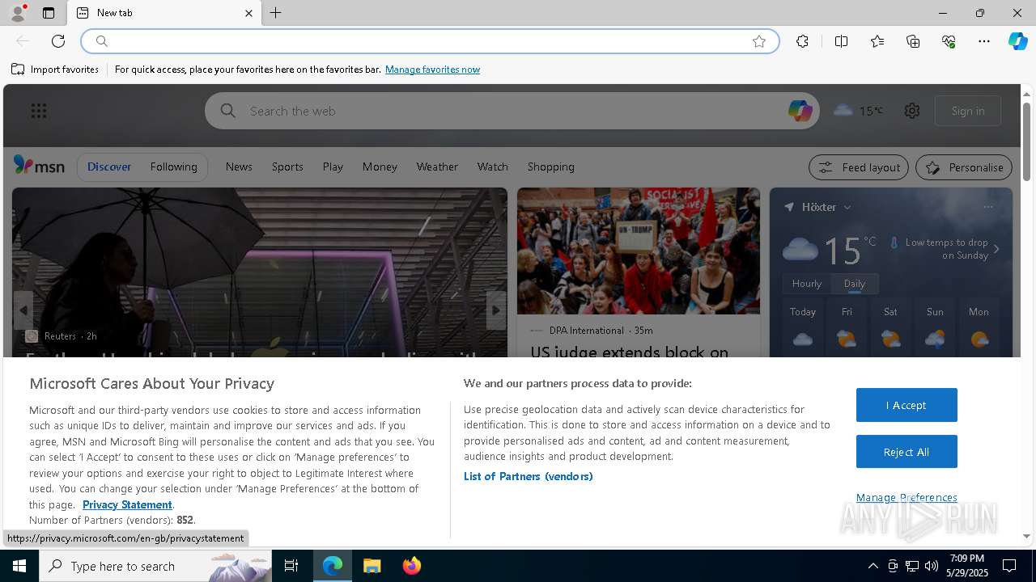Open the Watch menu item
Screen dimensions: 1036x582
(492, 167)
